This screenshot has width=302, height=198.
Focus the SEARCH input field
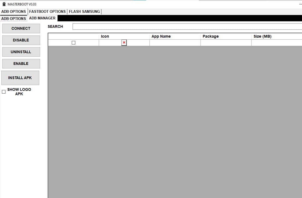pos(187,26)
